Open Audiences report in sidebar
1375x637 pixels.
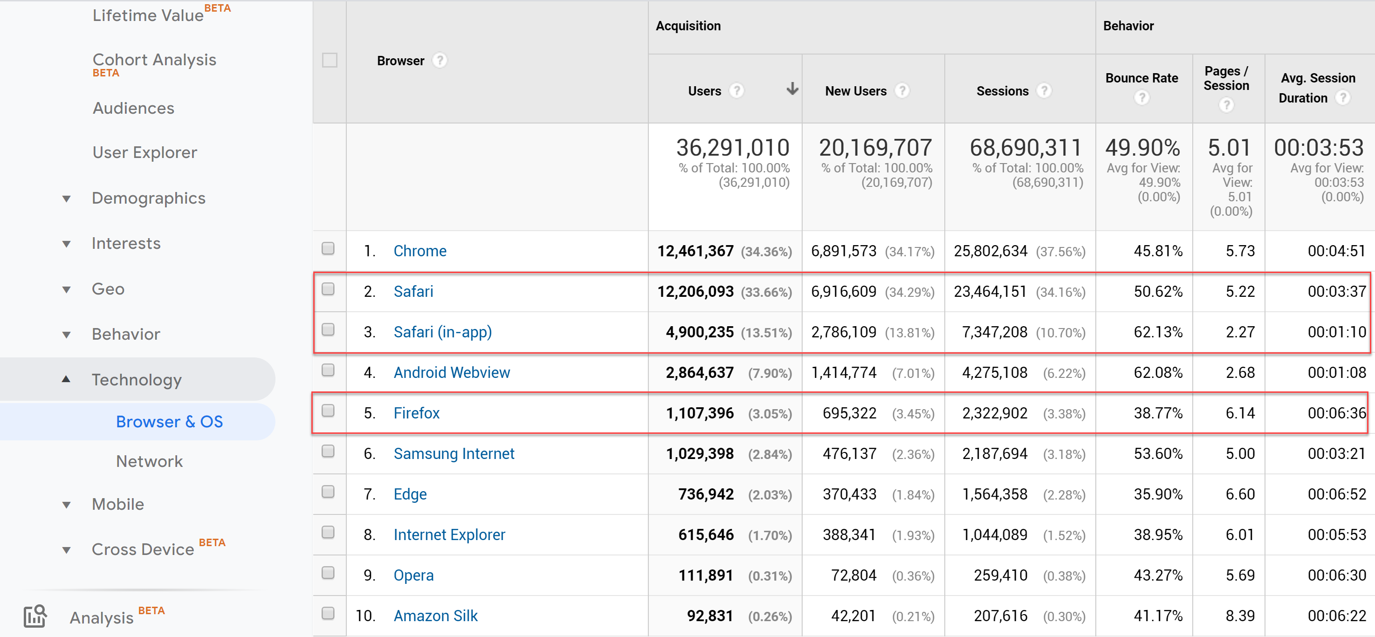click(133, 108)
